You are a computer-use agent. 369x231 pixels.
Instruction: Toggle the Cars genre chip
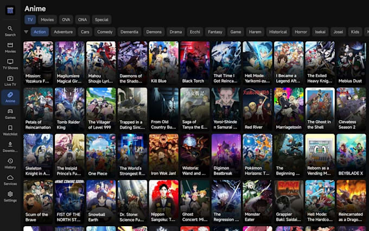(x=85, y=32)
